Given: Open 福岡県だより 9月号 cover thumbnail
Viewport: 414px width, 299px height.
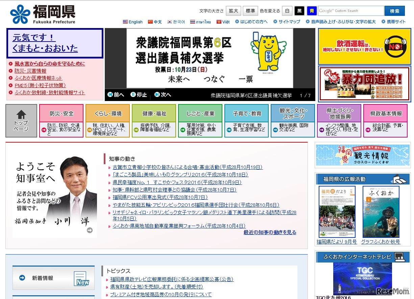Looking at the screenshot, I should click(x=337, y=212).
